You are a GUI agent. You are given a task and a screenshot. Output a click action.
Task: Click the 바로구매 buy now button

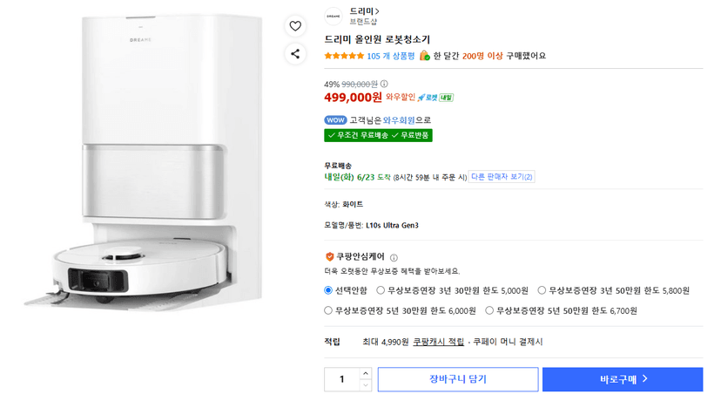pyautogui.click(x=623, y=379)
